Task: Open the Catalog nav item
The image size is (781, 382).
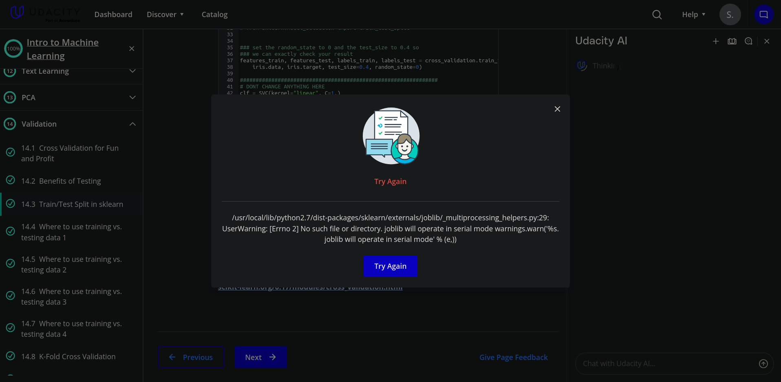Action: coord(214,15)
